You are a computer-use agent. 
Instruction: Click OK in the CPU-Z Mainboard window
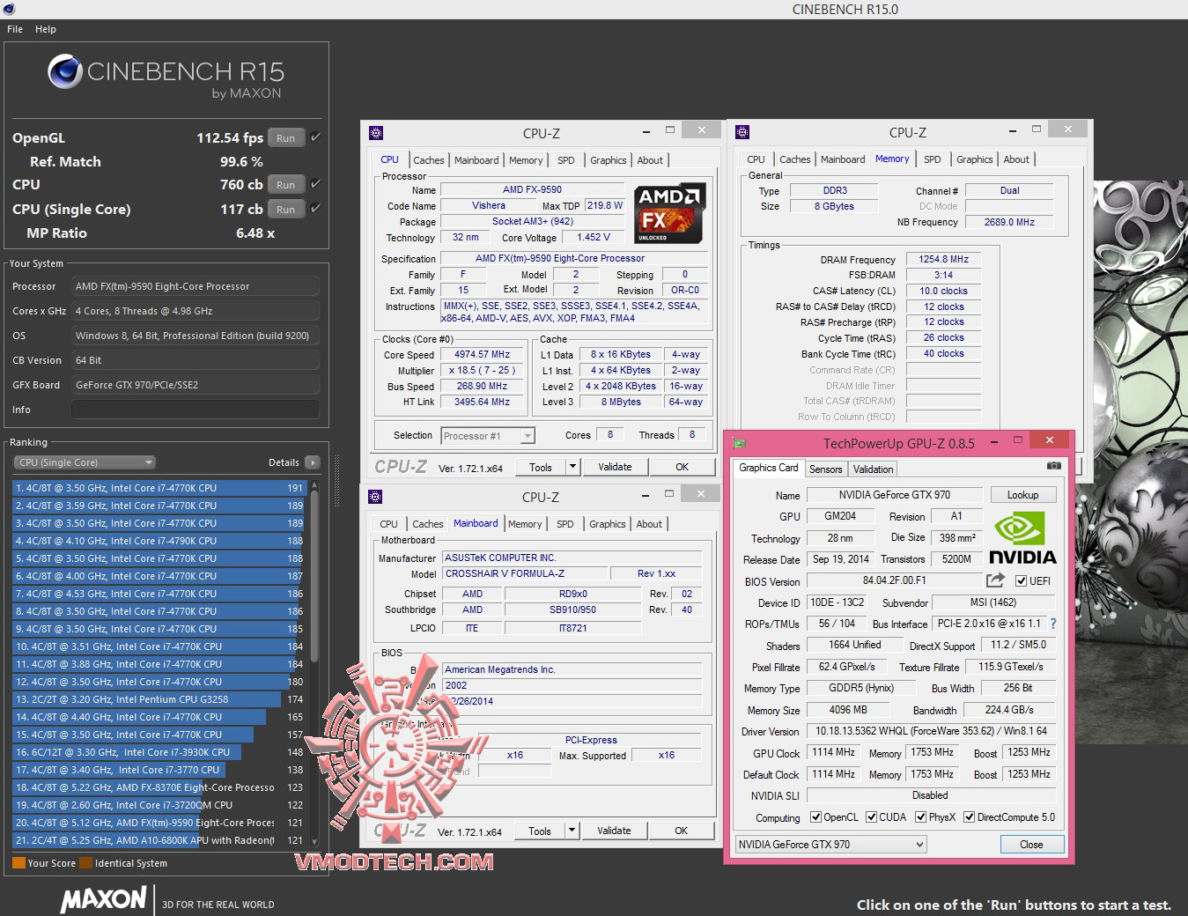[682, 831]
